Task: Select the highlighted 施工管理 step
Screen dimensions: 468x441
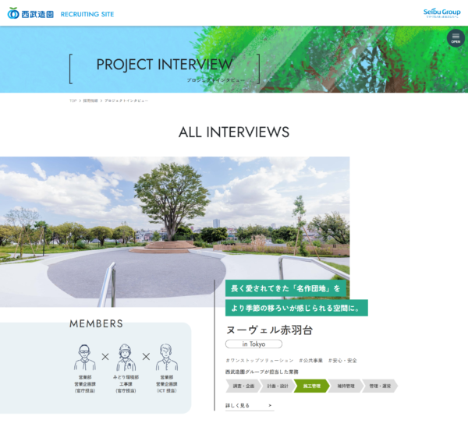Action: point(311,386)
